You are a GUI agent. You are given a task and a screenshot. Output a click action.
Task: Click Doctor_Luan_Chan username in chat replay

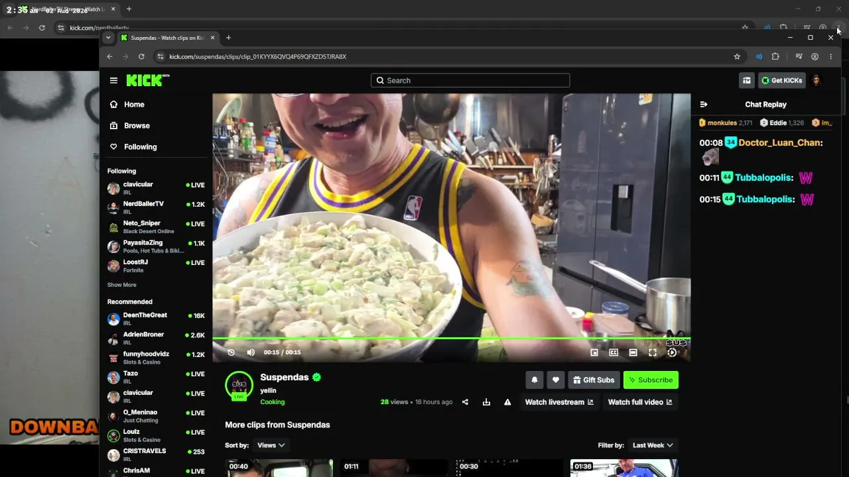(x=781, y=142)
